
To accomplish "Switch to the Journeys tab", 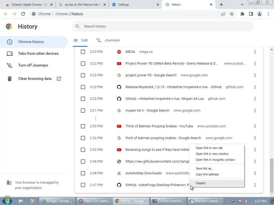I will 108,40.
